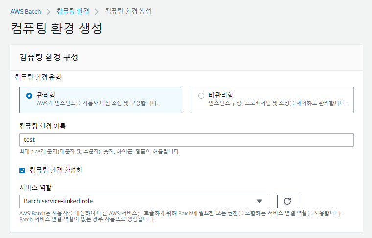372x238 pixels.
Task: Click the 관리형 option description text
Action: pyautogui.click(x=97, y=103)
